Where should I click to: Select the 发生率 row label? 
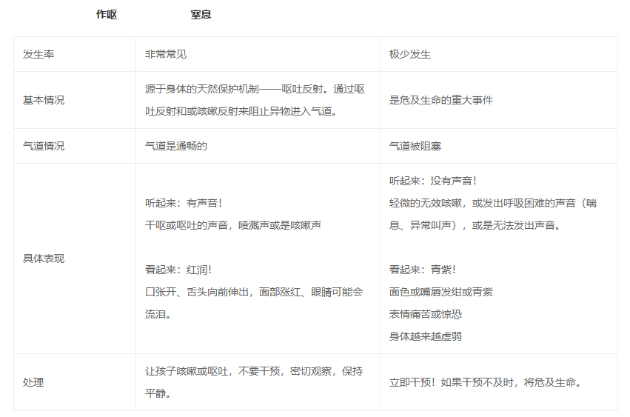[38, 55]
